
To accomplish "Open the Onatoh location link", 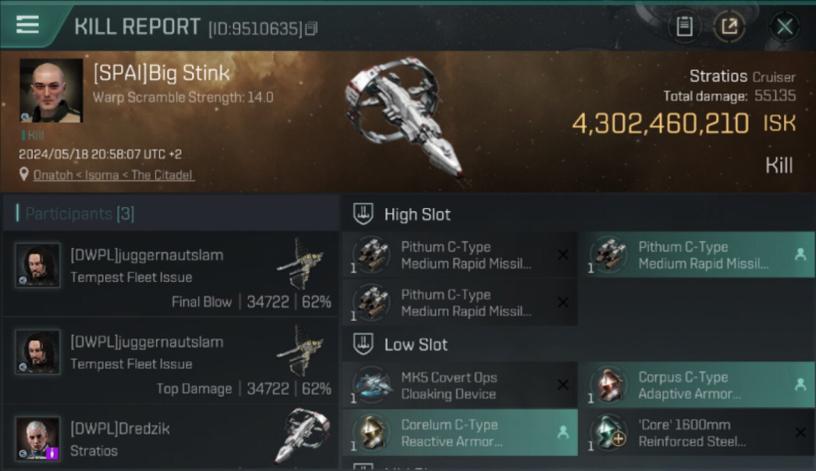I will [x=114, y=175].
